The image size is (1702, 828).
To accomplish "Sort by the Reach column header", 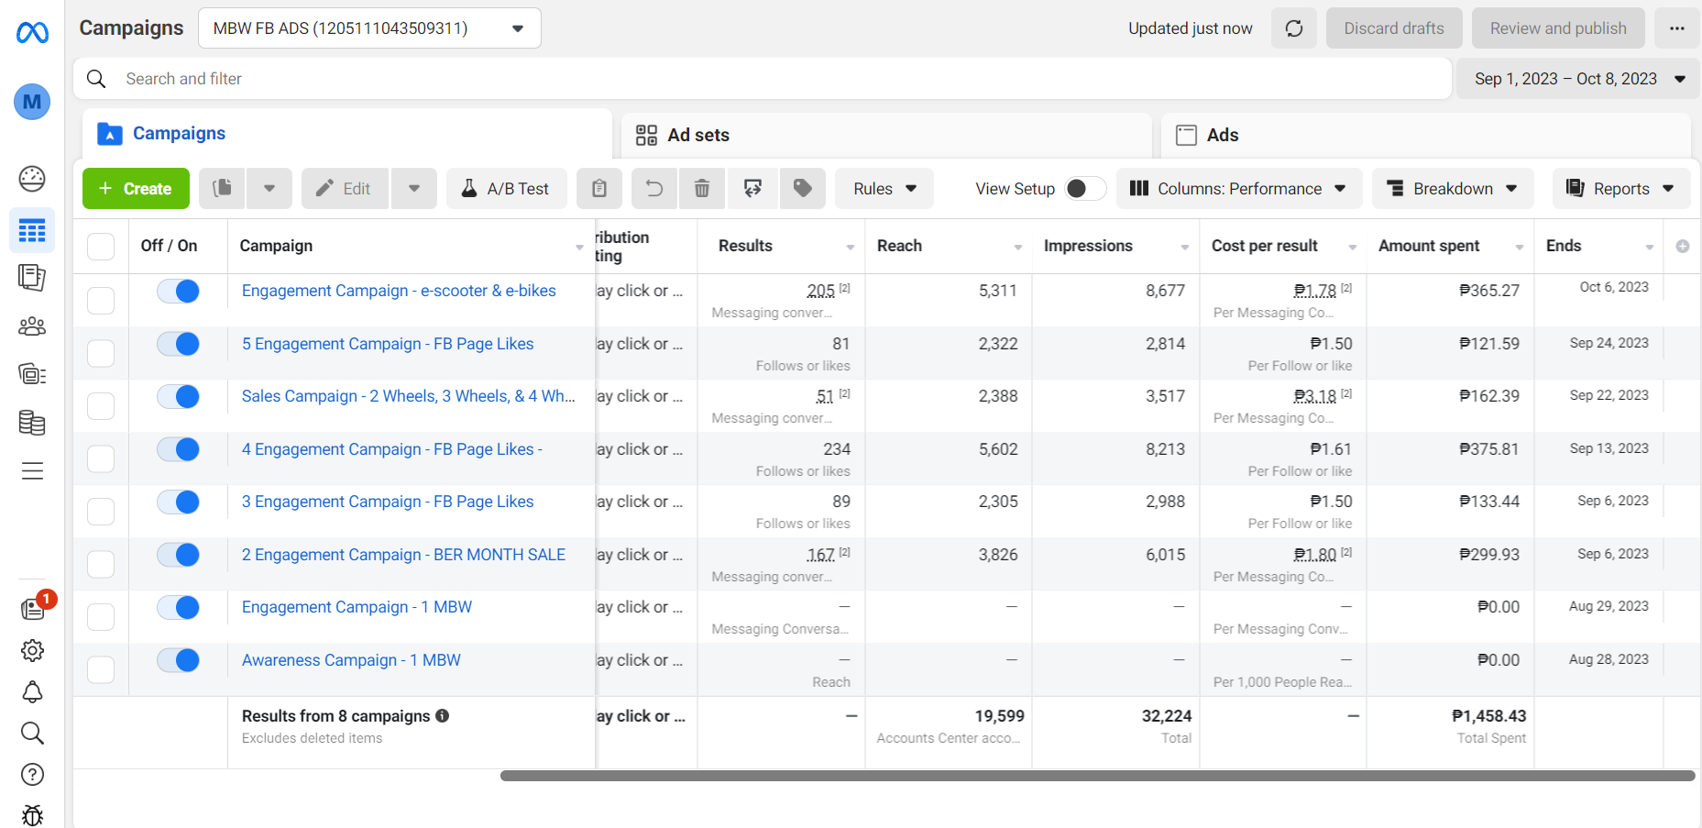I will click(899, 246).
